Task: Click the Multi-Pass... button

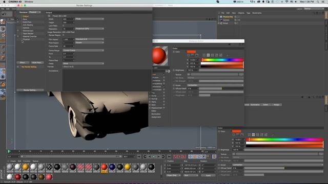Action: pos(37,63)
